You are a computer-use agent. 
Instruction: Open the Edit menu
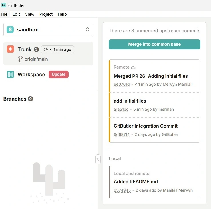[16, 14]
